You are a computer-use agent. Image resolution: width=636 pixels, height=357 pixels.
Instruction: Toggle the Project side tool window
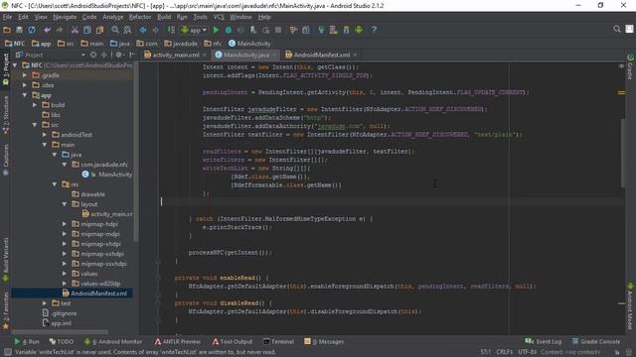[x=6, y=69]
